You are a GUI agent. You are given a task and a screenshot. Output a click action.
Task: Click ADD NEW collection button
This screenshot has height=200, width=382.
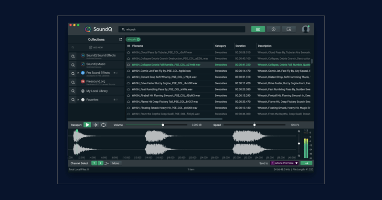tap(96, 48)
